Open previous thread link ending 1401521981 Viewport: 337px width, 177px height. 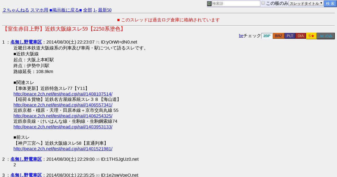click(x=63, y=149)
